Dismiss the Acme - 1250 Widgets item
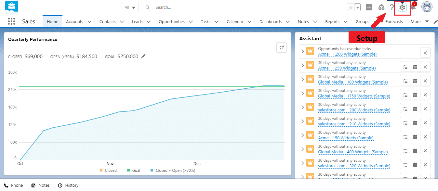438x191 pixels. tap(425, 66)
